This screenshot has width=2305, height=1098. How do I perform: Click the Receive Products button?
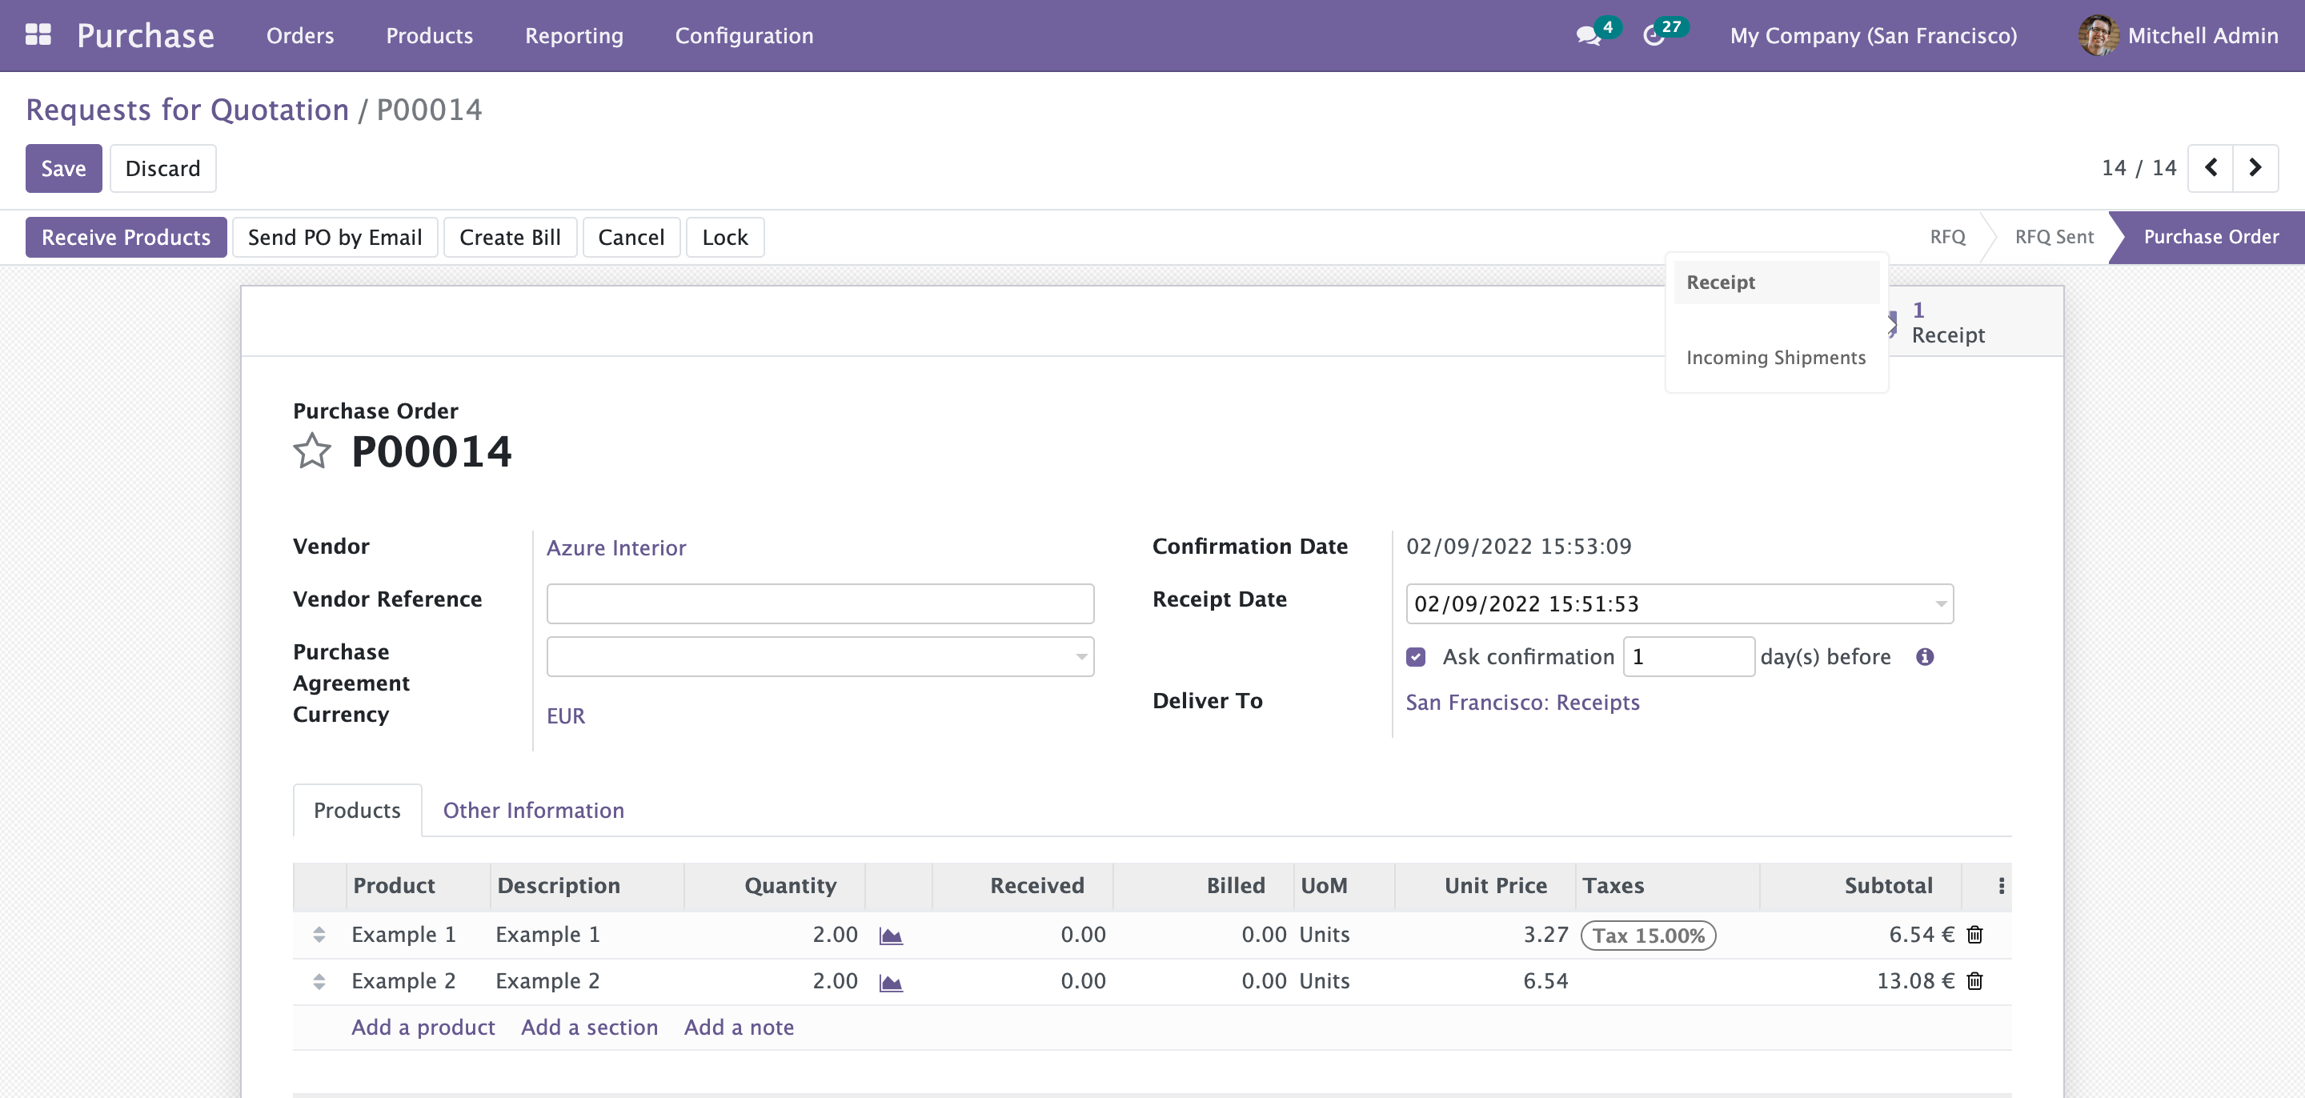pos(126,237)
